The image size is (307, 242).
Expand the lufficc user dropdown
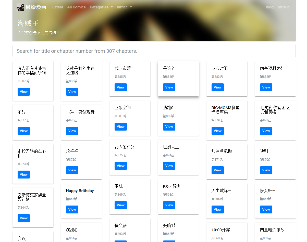point(124,7)
